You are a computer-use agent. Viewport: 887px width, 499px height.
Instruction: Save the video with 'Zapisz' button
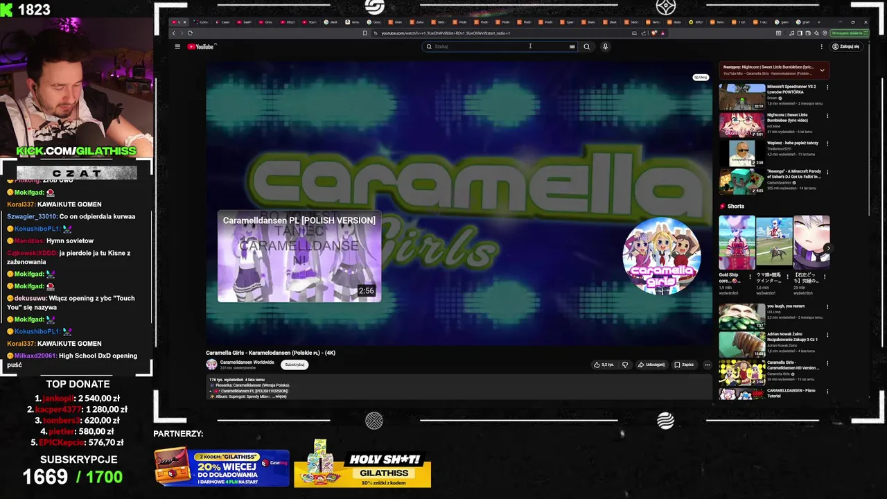684,365
